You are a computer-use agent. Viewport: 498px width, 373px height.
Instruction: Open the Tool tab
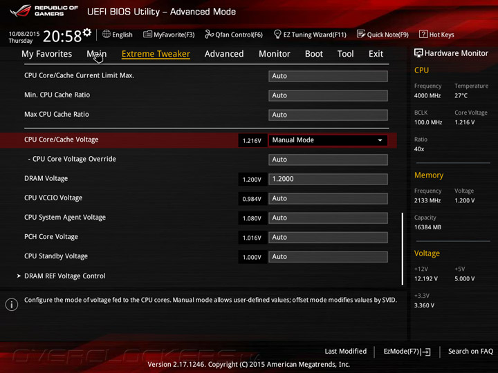tap(346, 54)
